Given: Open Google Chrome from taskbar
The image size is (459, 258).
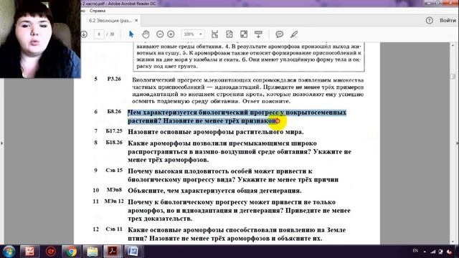Looking at the screenshot, I should point(71,252).
